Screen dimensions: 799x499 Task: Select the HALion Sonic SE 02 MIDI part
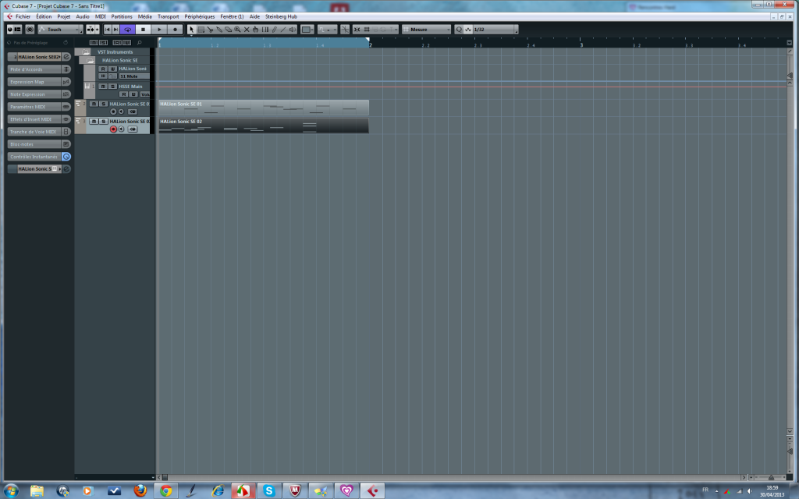(x=264, y=126)
